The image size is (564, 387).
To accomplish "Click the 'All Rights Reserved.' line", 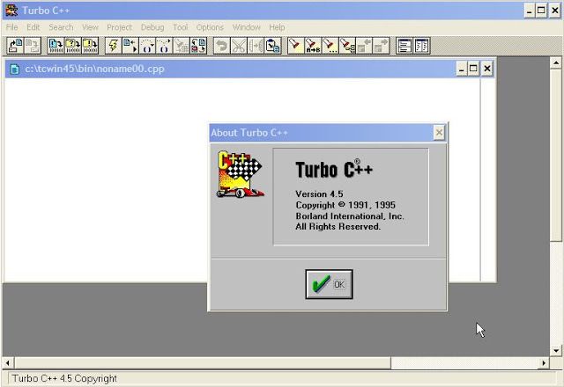I will pos(338,227).
